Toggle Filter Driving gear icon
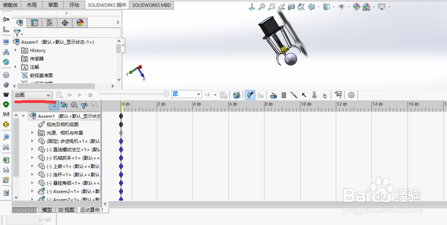 point(74,106)
